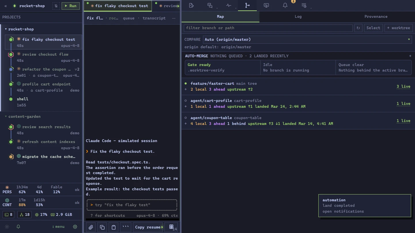Click the clipboard paste icon
415x233 pixels.
[114, 227]
